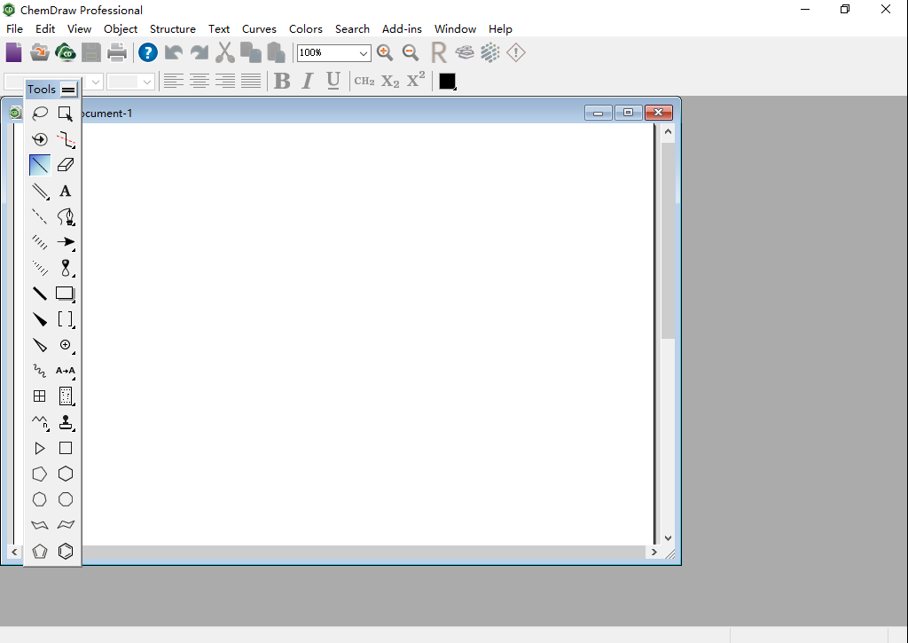908x643 pixels.
Task: Toggle Underline text formatting
Action: (x=333, y=82)
